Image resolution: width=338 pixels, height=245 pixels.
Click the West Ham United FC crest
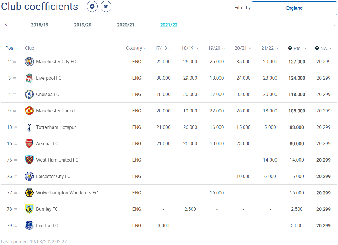(29, 160)
